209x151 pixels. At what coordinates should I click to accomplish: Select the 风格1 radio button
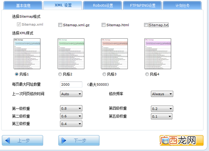coord(16,74)
